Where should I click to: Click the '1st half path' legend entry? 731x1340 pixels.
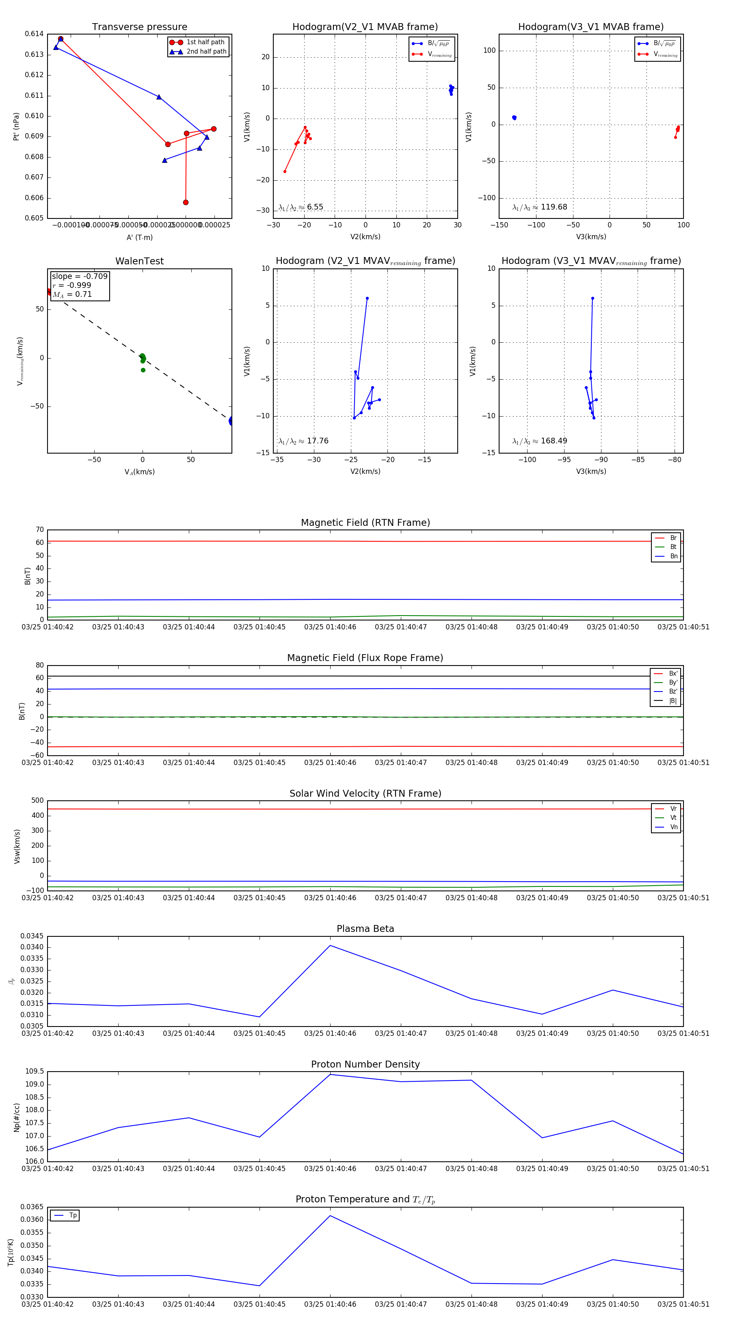pos(205,42)
